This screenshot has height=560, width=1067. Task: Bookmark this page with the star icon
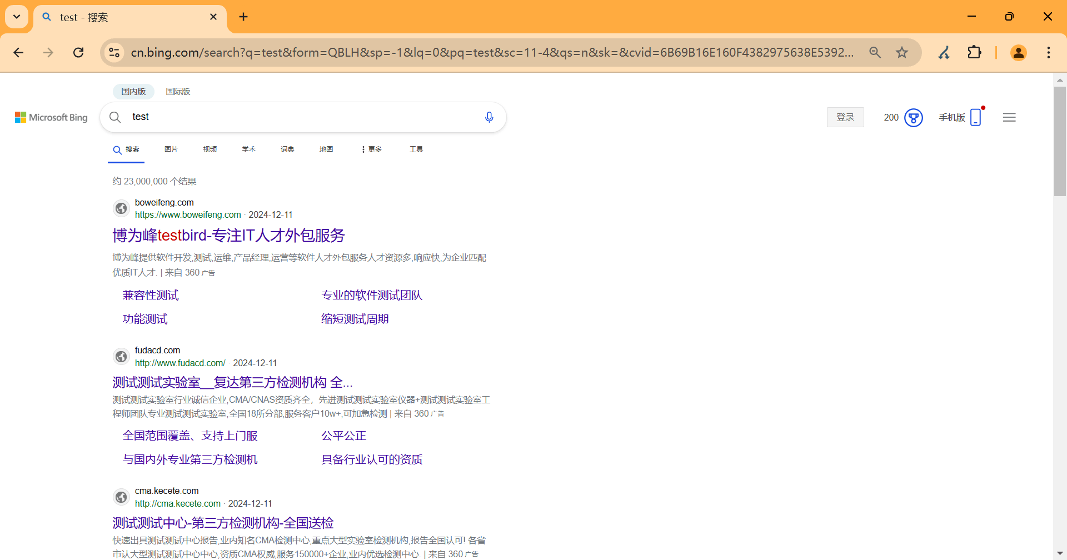(902, 52)
